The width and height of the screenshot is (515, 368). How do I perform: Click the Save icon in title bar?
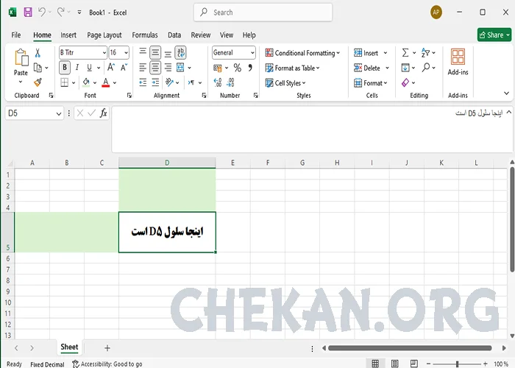point(28,13)
